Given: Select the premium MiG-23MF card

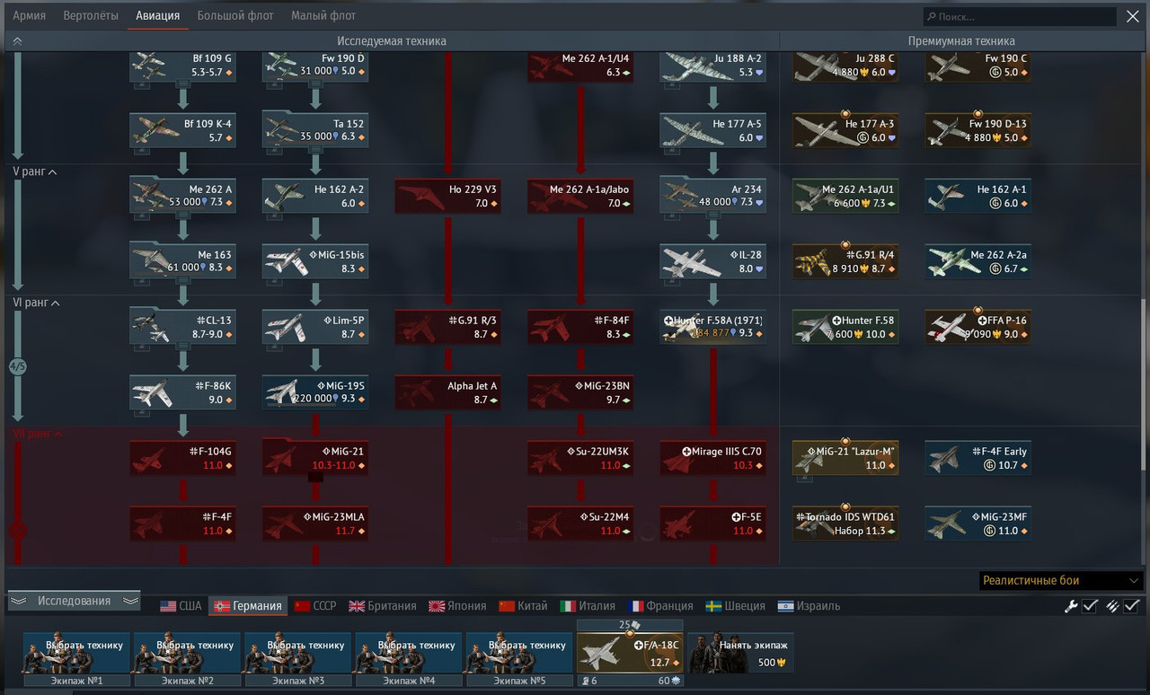Looking at the screenshot, I should pyautogui.click(x=978, y=523).
